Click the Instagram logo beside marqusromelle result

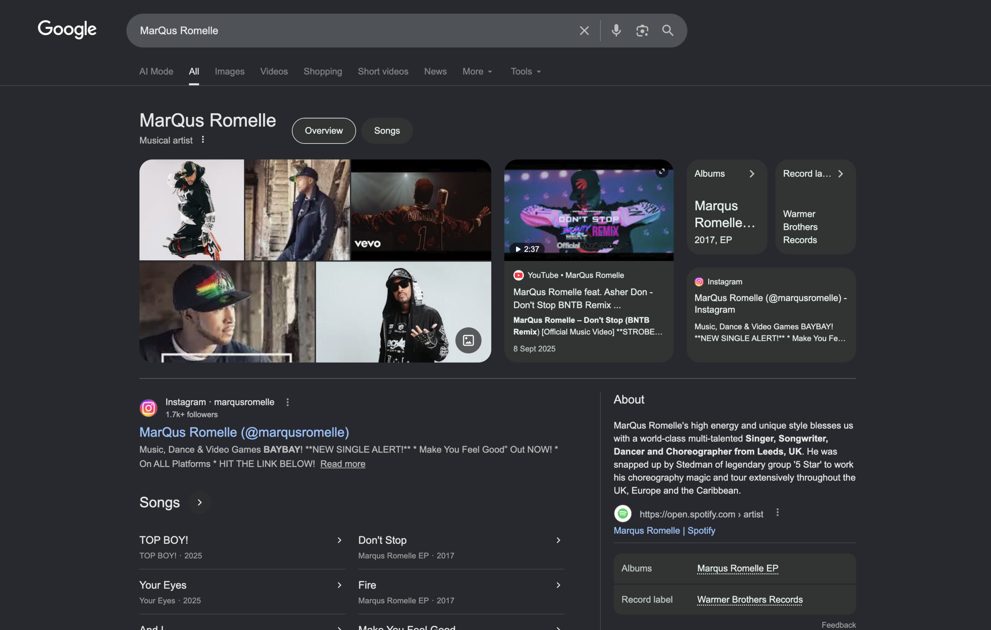point(149,408)
